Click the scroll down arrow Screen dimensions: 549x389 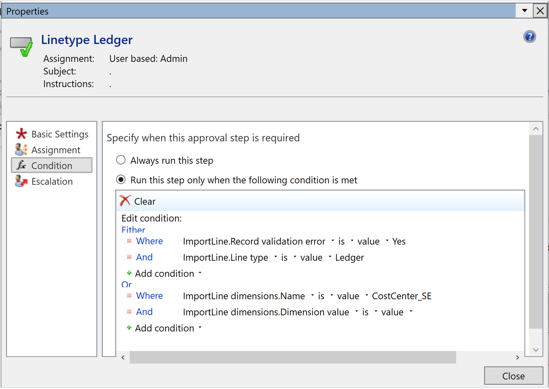click(536, 350)
